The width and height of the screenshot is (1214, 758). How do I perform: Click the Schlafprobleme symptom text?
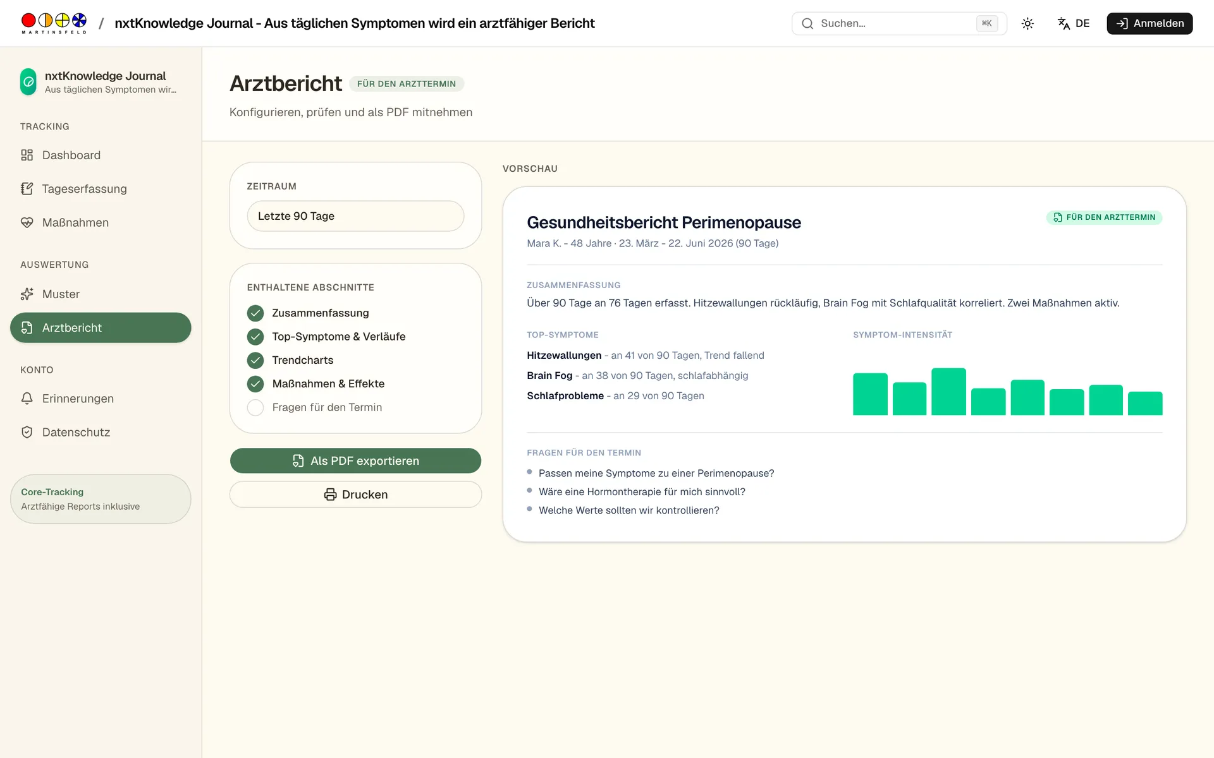click(615, 396)
